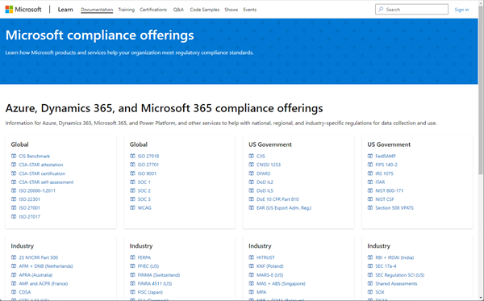Image resolution: width=484 pixels, height=301 pixels.
Task: Open AFM + DNB (Netherlands) link
Action: (x=46, y=266)
